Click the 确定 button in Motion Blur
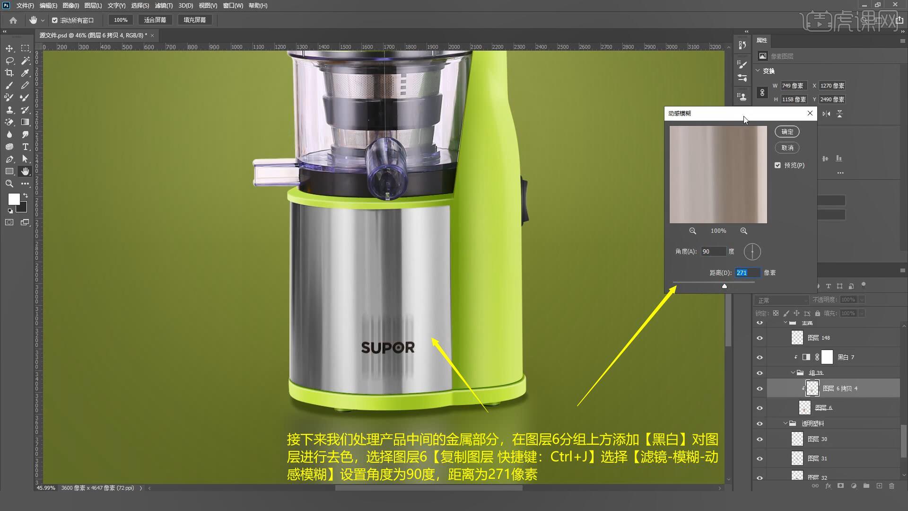Viewport: 908px width, 511px height. (x=787, y=132)
